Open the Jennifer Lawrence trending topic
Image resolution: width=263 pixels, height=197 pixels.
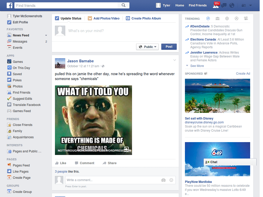pyautogui.click(x=204, y=52)
